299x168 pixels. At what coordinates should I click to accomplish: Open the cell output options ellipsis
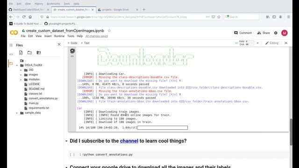coord(72,56)
